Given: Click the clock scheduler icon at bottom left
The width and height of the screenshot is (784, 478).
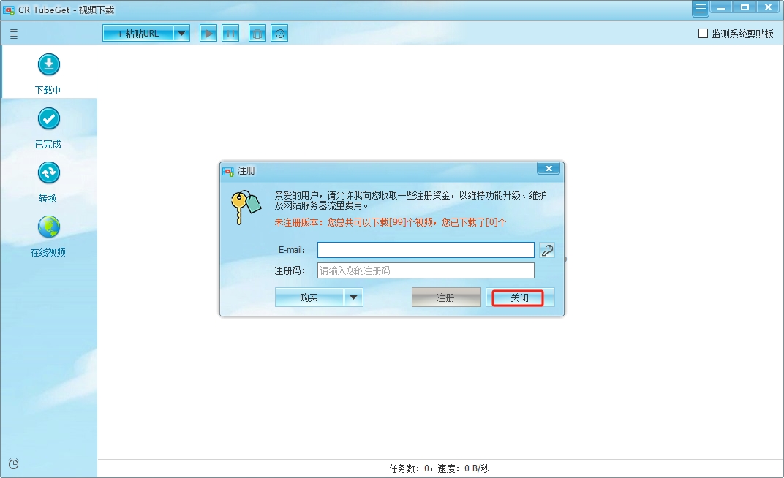Looking at the screenshot, I should (x=13, y=464).
